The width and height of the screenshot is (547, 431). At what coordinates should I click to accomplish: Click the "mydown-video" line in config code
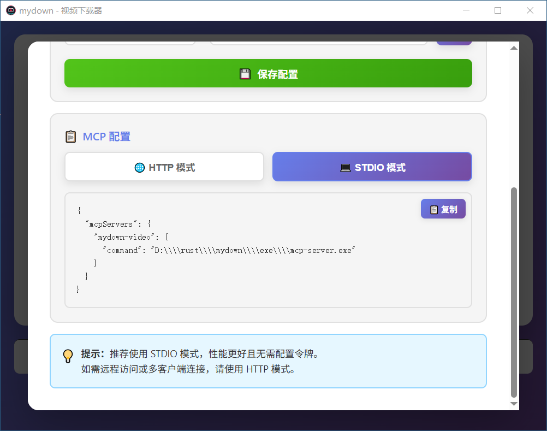coord(131,237)
